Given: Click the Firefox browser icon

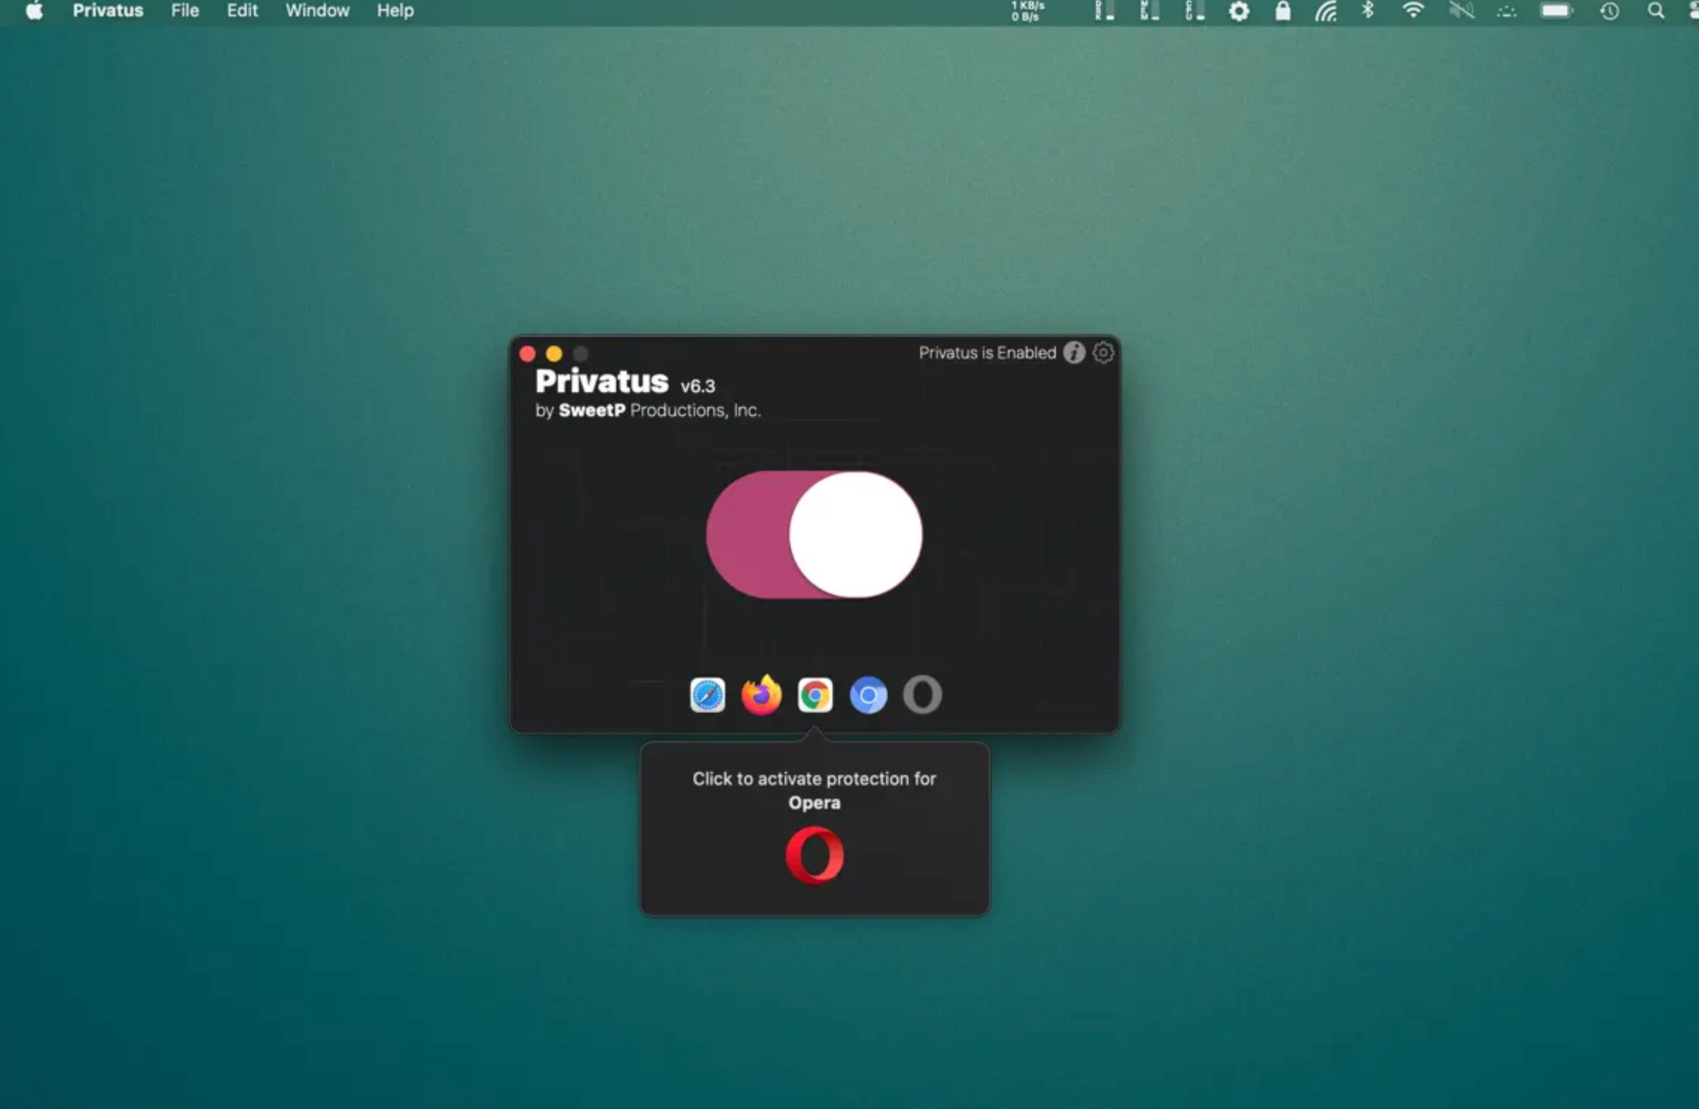Looking at the screenshot, I should point(761,695).
